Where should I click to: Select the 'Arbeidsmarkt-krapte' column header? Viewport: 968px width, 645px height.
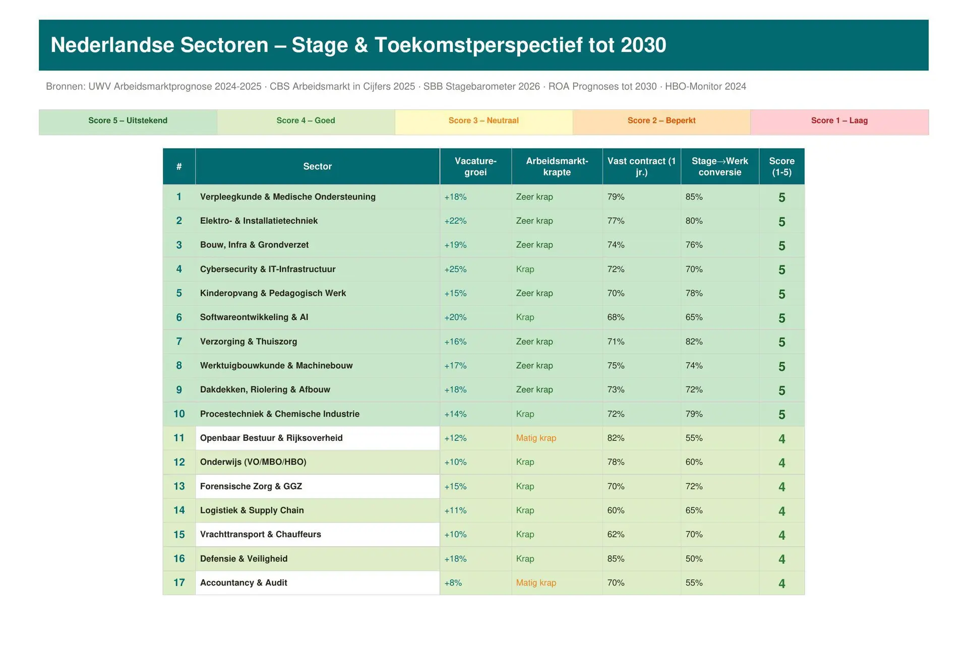557,166
